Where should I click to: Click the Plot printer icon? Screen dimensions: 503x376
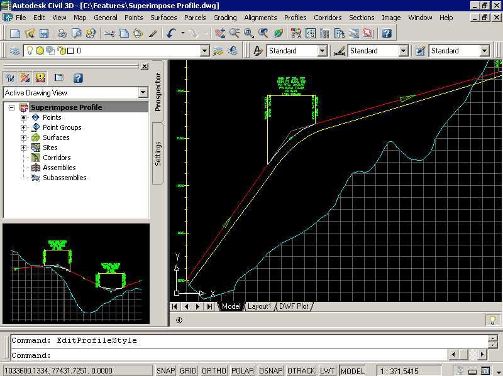(x=62, y=33)
